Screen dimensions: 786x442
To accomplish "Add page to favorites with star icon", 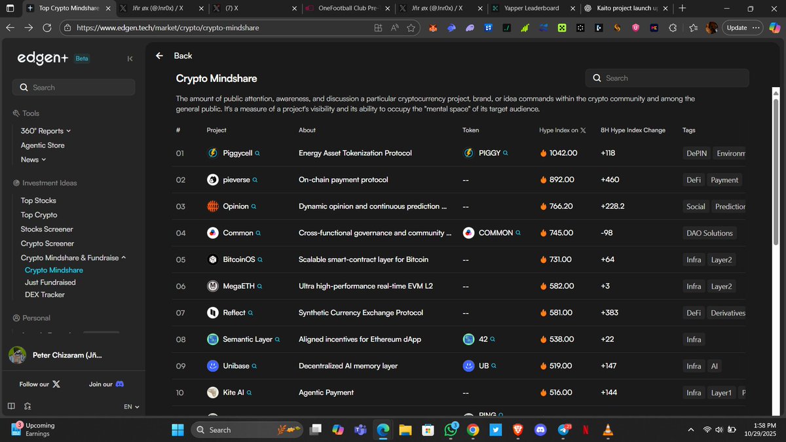I will point(411,28).
